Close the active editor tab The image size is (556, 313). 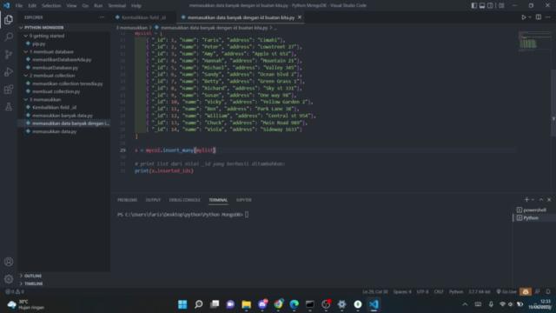[x=300, y=17]
